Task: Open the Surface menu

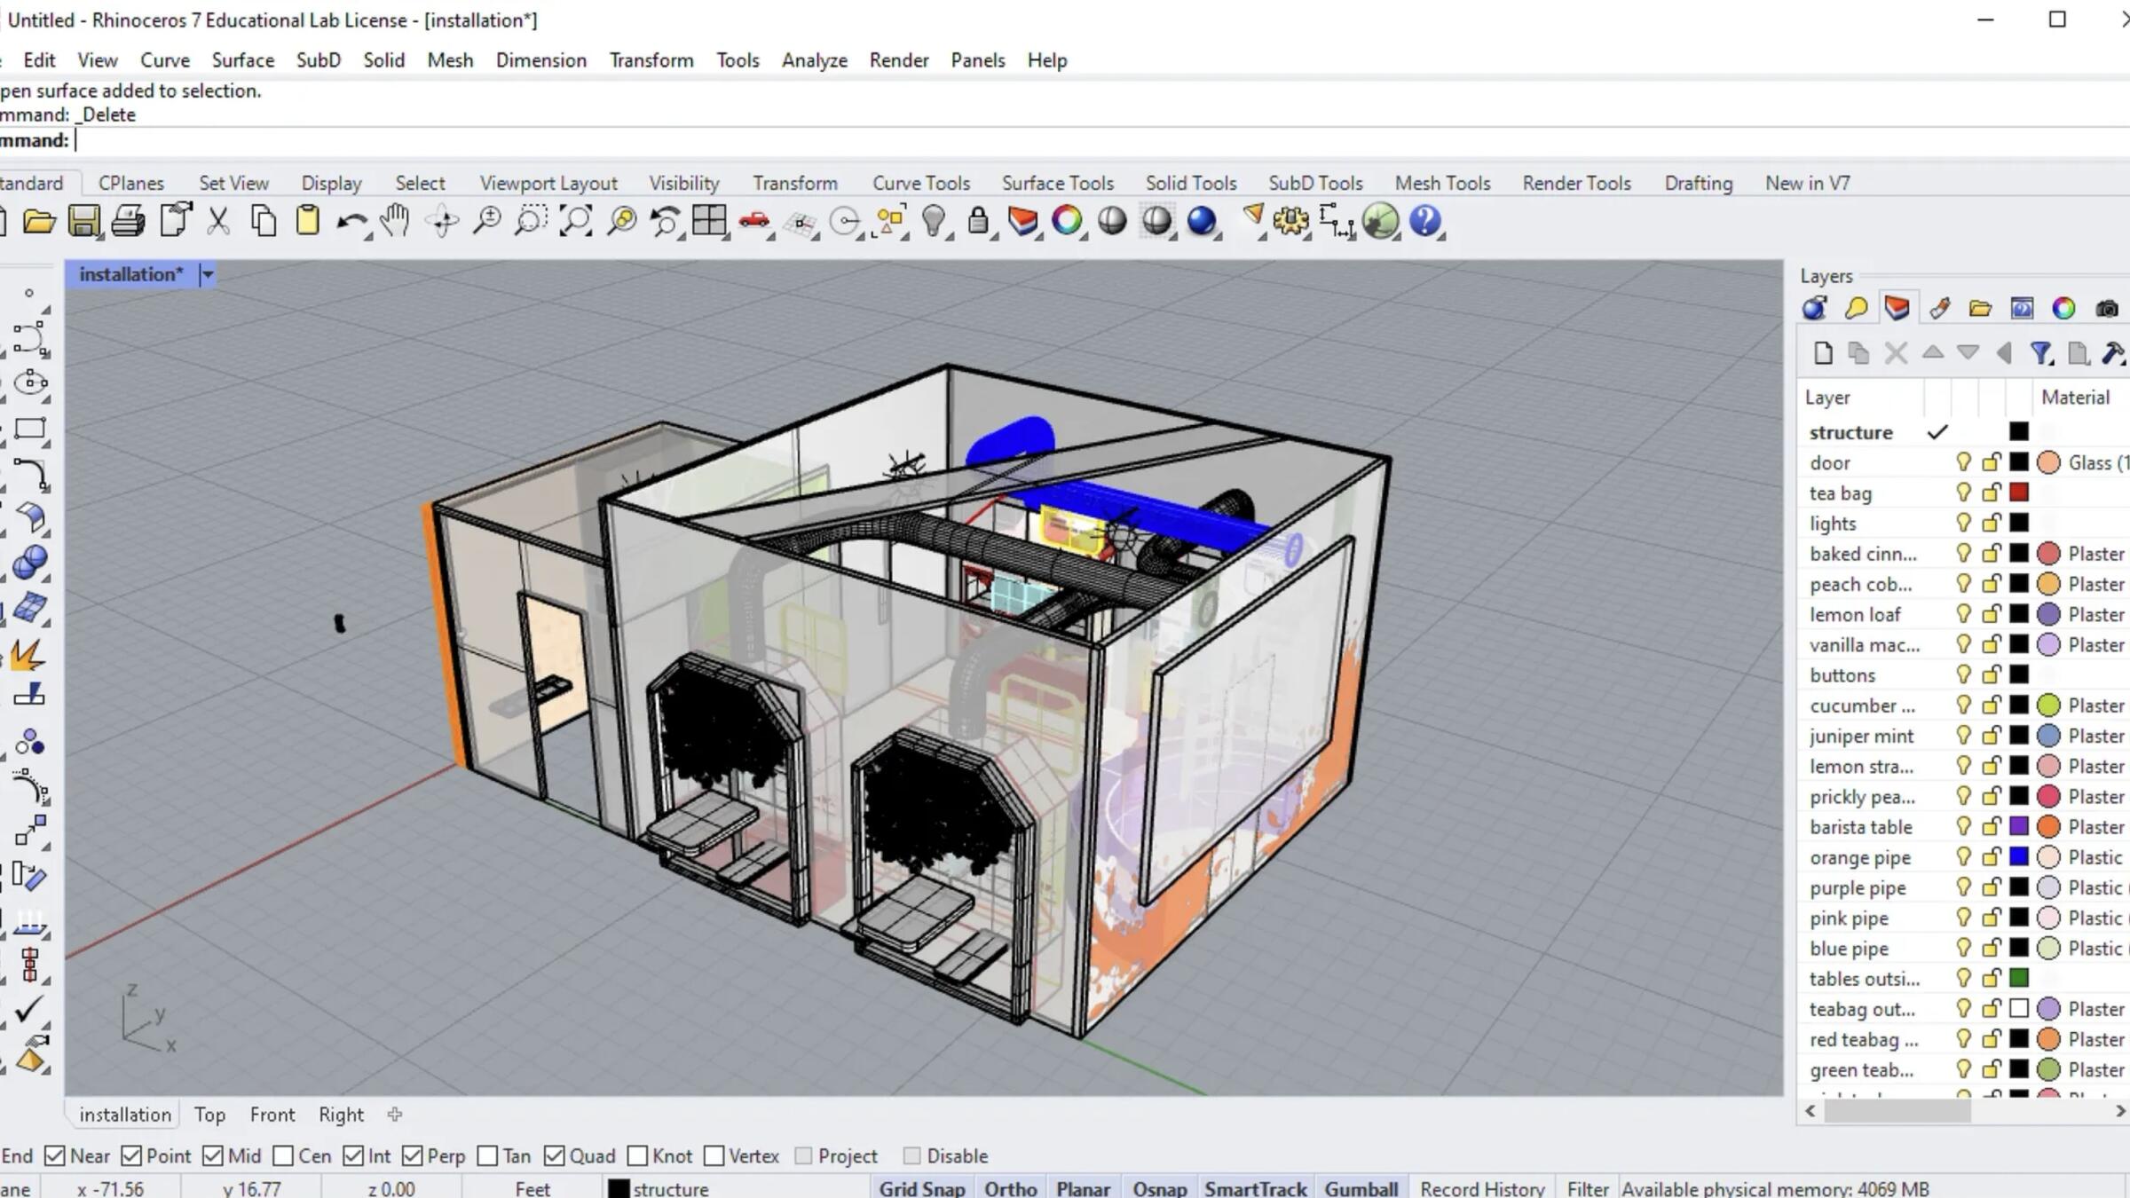Action: (242, 59)
